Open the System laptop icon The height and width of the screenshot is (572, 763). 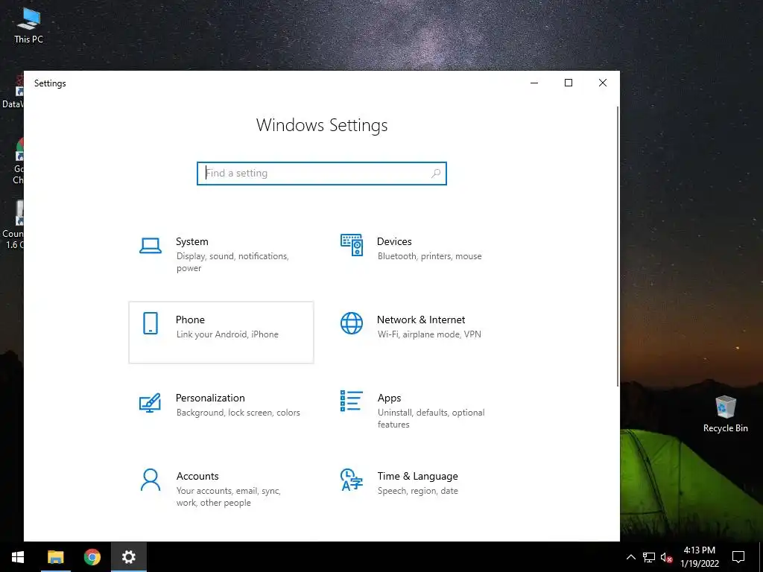(x=151, y=246)
